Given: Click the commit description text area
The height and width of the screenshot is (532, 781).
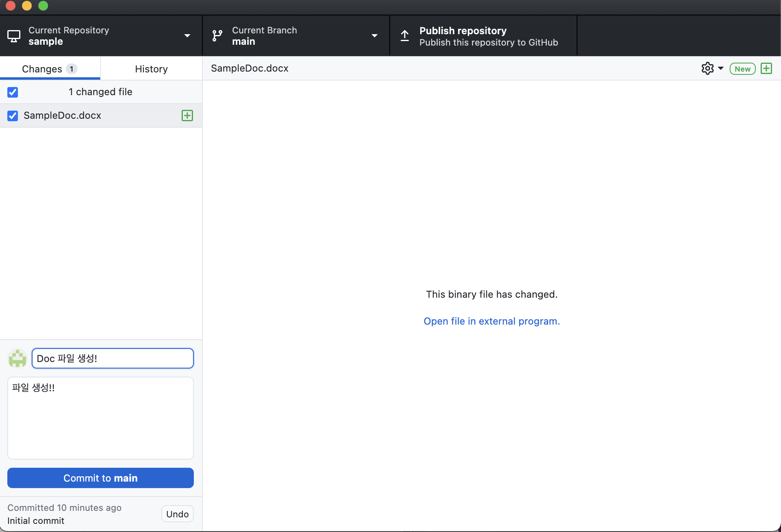Looking at the screenshot, I should 101,418.
